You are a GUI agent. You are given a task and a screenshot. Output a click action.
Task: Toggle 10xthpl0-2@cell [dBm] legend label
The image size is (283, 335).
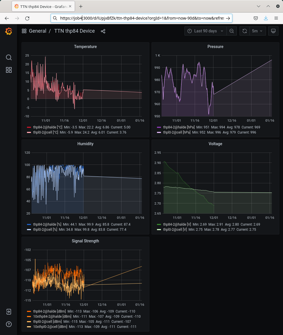(x=50, y=327)
